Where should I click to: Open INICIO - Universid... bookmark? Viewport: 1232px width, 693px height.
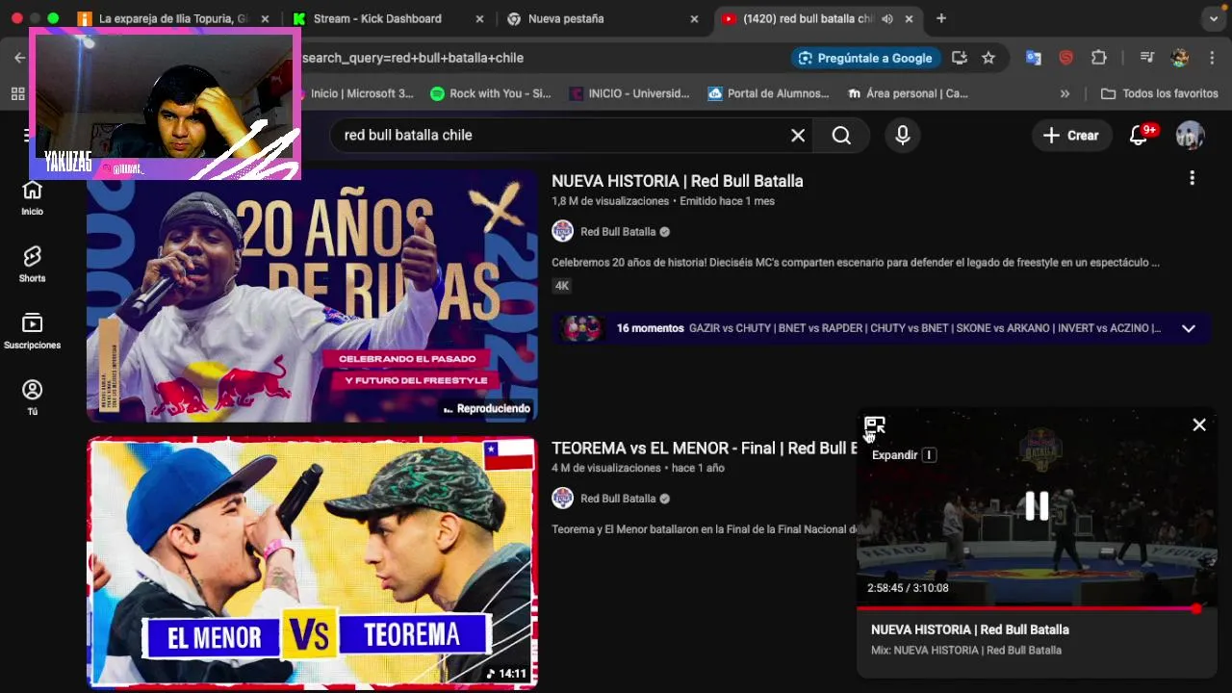(x=630, y=93)
